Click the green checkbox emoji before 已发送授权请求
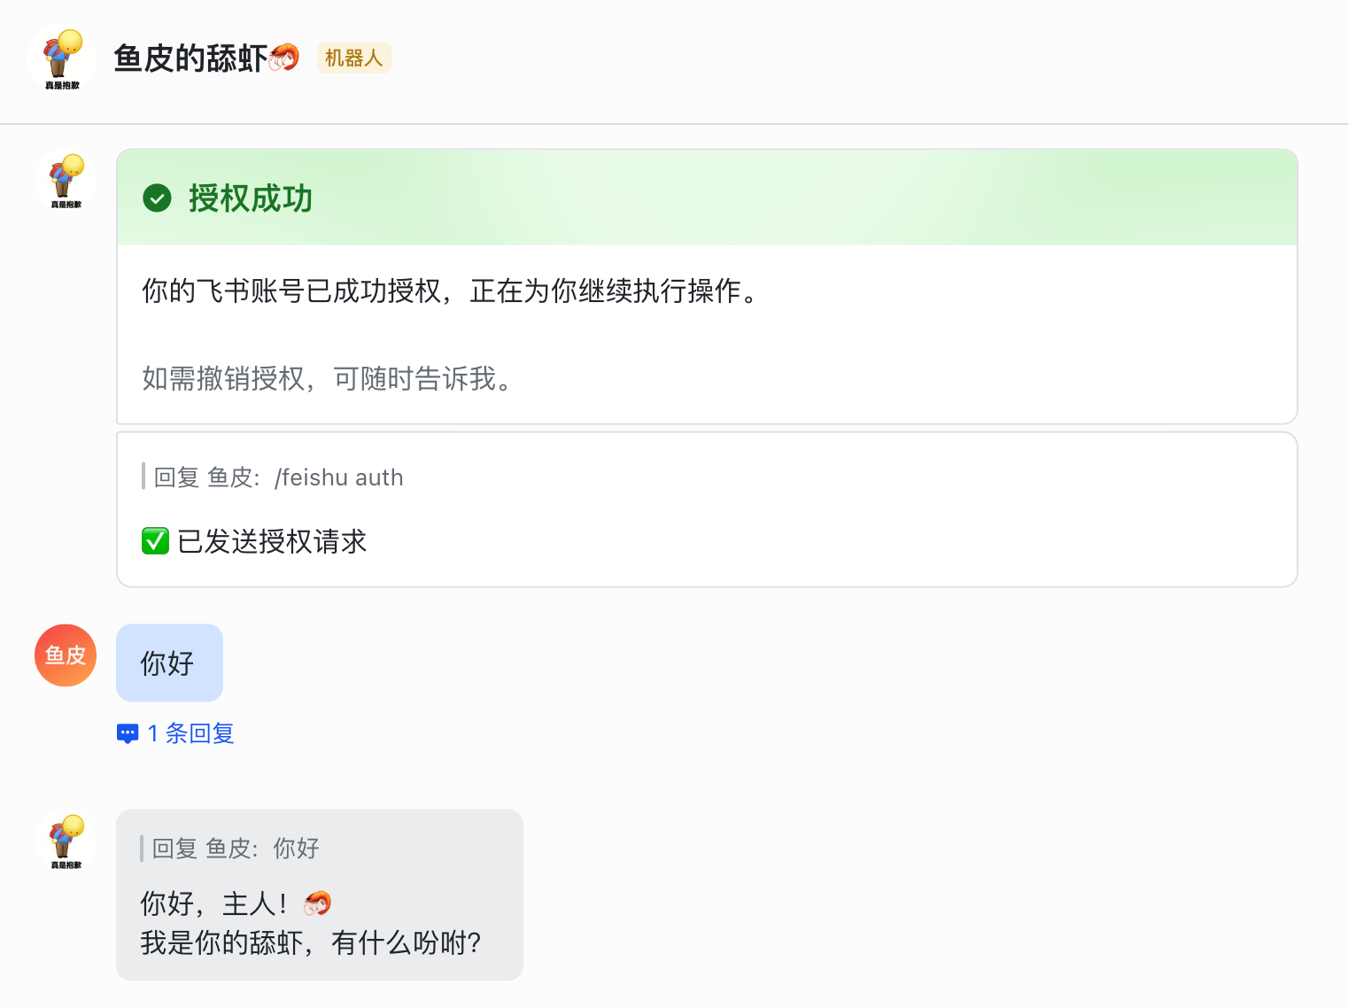The image size is (1348, 1008). tap(155, 540)
